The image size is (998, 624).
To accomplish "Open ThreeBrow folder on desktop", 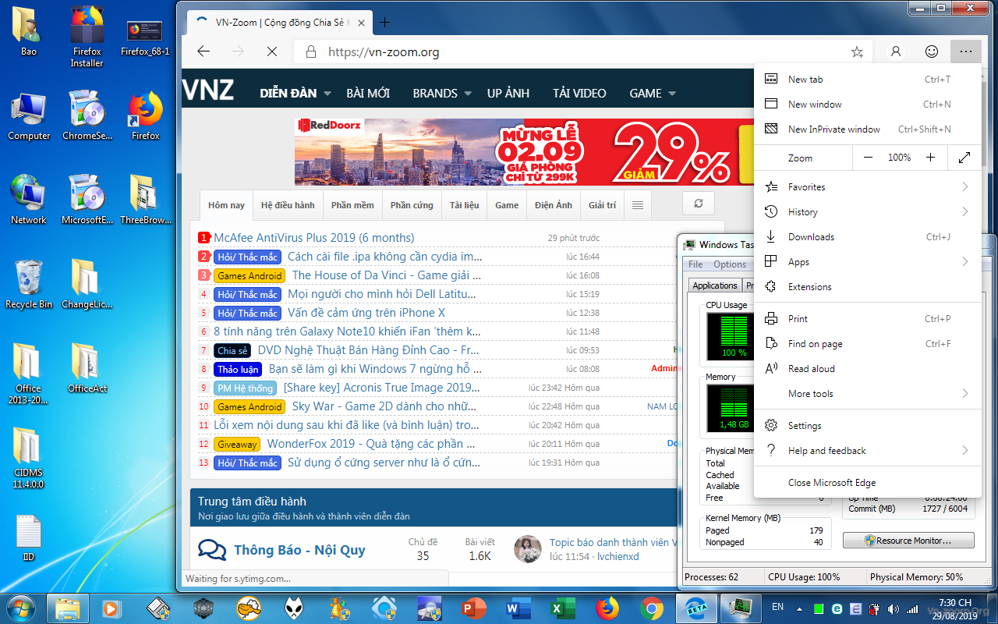I will point(145,200).
